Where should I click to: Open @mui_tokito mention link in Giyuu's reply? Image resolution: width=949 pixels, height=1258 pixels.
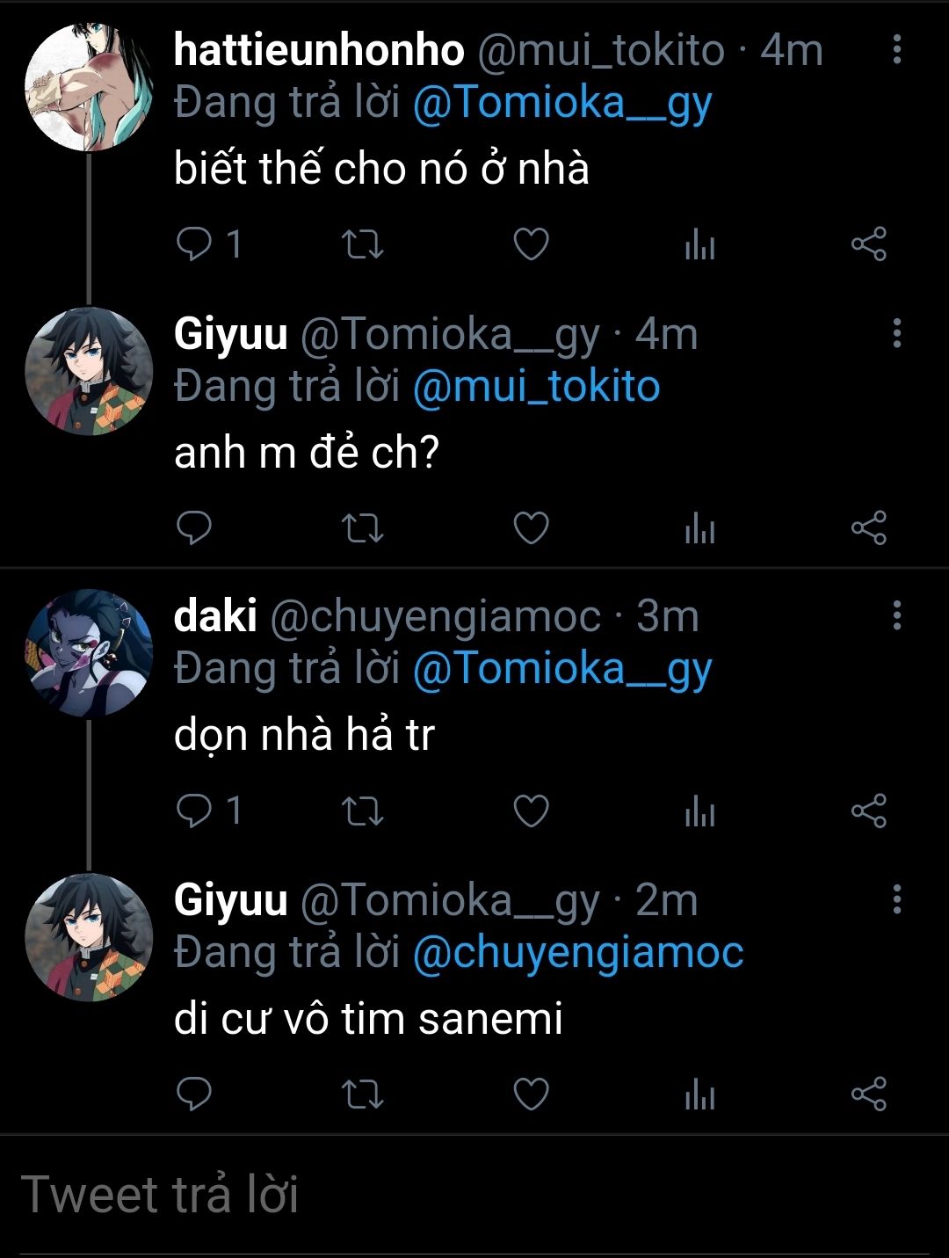coord(536,387)
